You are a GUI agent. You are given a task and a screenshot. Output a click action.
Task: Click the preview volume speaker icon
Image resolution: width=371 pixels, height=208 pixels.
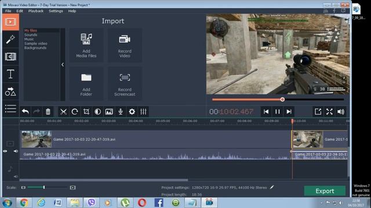(341, 112)
